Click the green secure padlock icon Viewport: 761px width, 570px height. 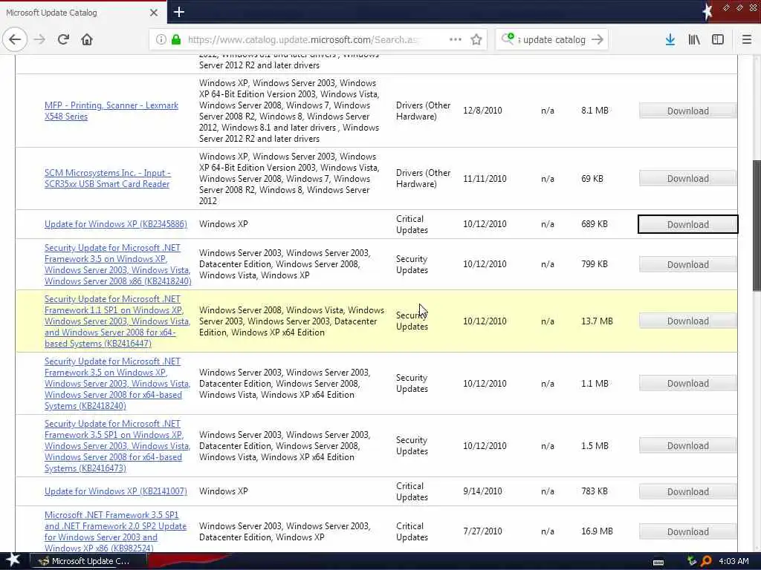coord(176,39)
